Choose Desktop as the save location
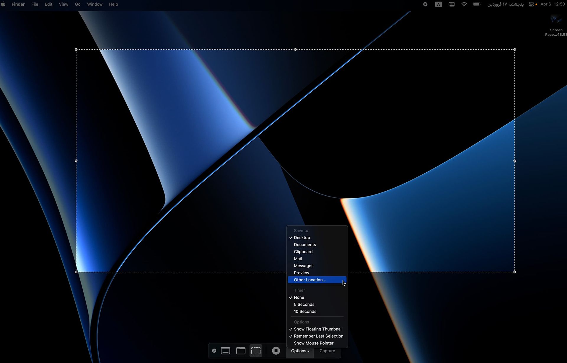Viewport: 567px width, 363px height. [317, 238]
